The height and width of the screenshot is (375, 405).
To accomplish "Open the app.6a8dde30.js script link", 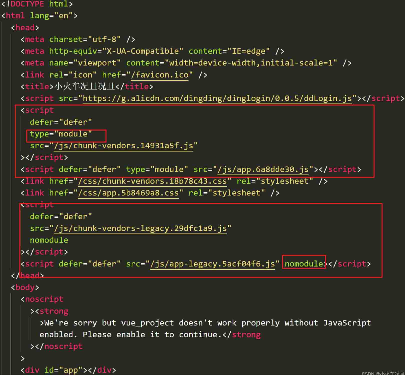I will pyautogui.click(x=263, y=169).
